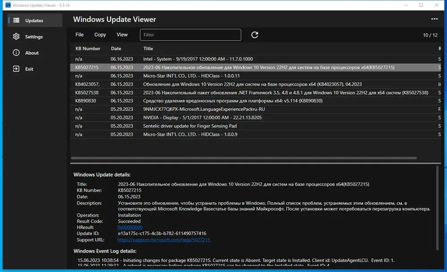Open the 0x00000000 HResult link
The width and height of the screenshot is (447, 272).
pos(130,227)
